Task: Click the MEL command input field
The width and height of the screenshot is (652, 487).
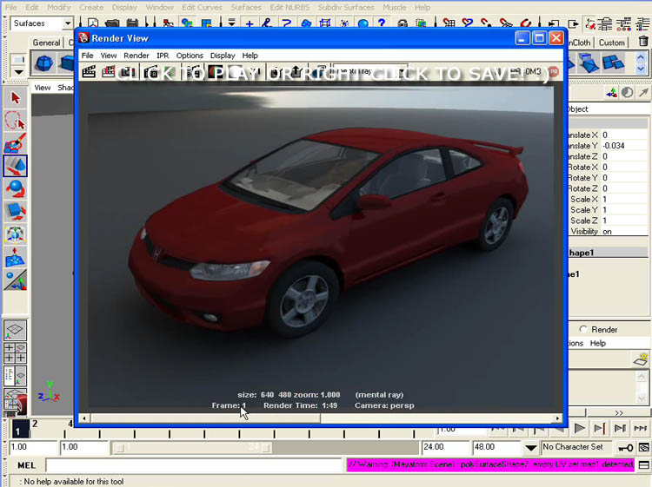Action: [x=191, y=466]
